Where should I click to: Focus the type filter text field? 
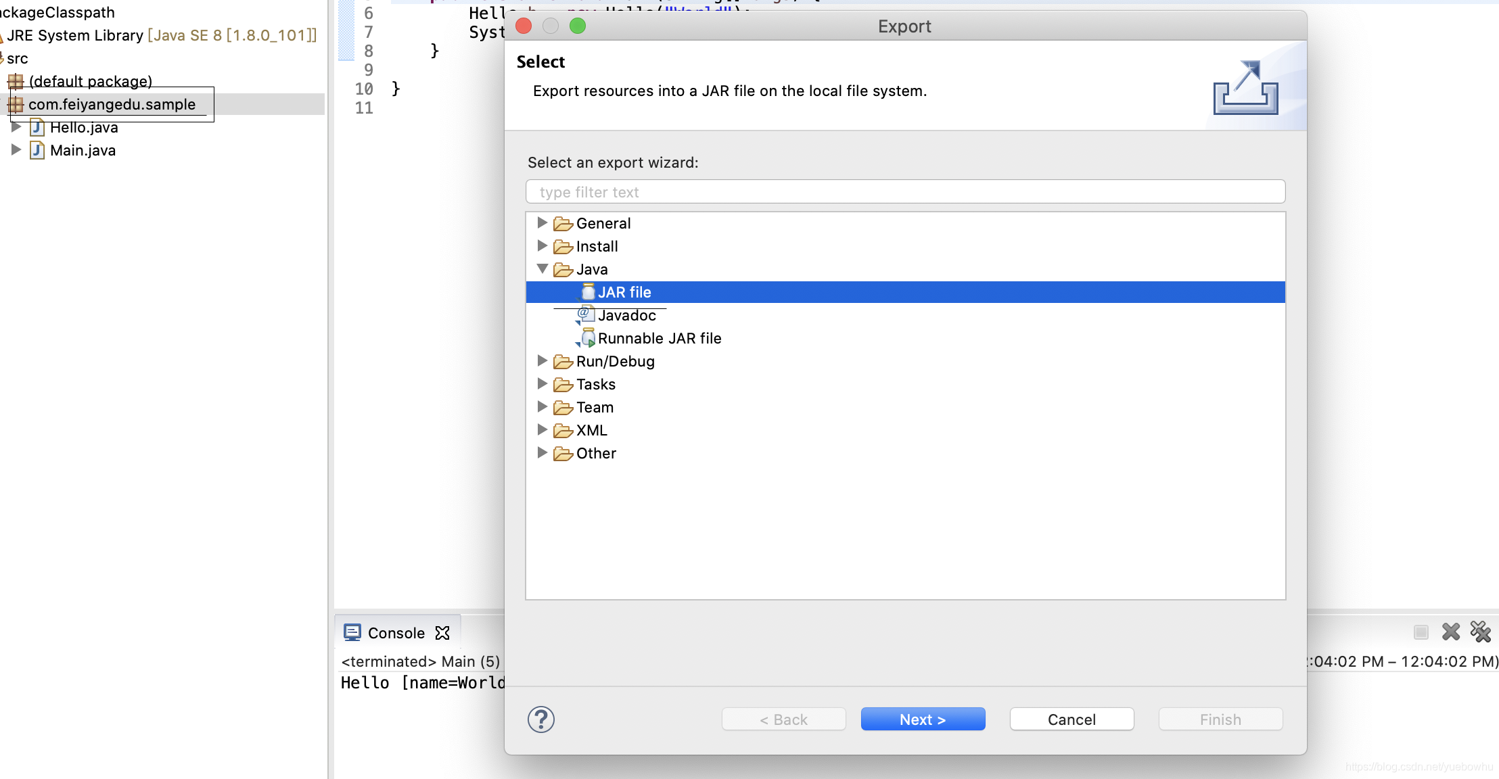[904, 192]
